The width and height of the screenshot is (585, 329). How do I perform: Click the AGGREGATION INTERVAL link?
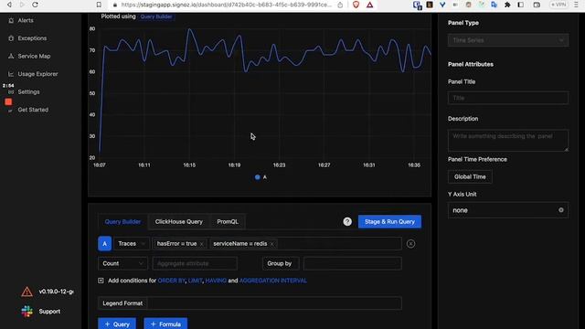click(x=272, y=281)
